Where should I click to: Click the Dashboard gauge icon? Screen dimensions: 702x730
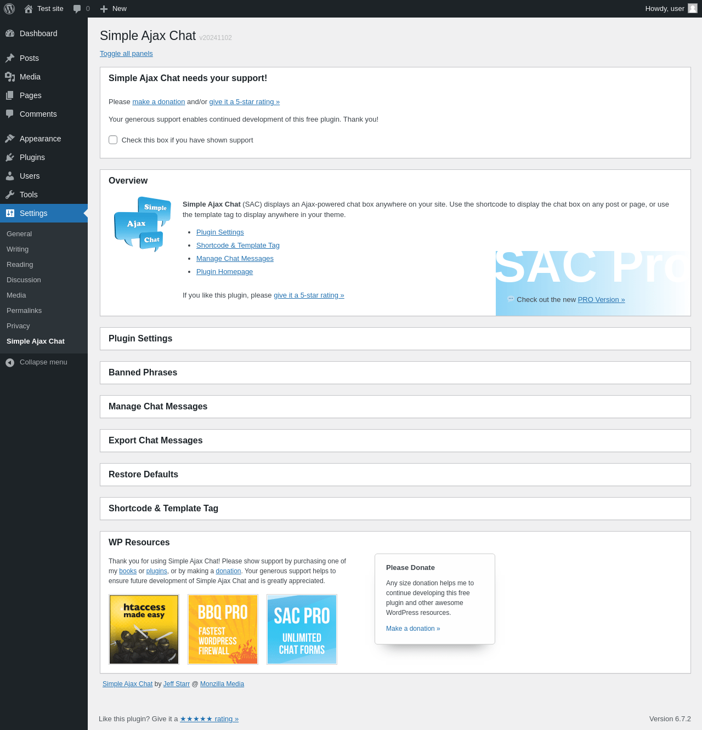coord(10,33)
